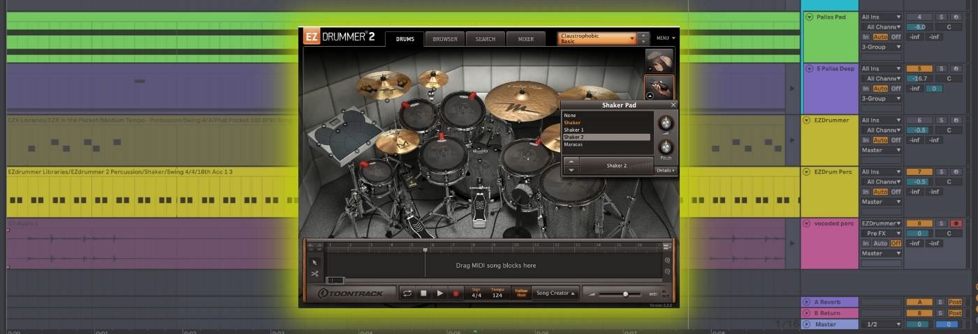The width and height of the screenshot is (978, 334).
Task: Open the EZdrummer MENU dropdown
Action: coord(666,38)
